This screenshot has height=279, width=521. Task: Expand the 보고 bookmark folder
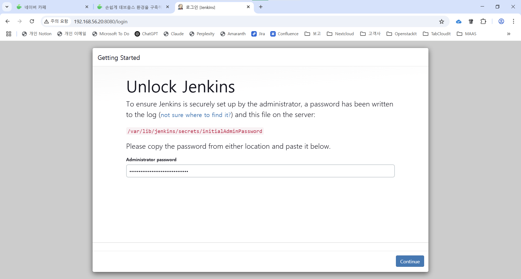tap(313, 34)
